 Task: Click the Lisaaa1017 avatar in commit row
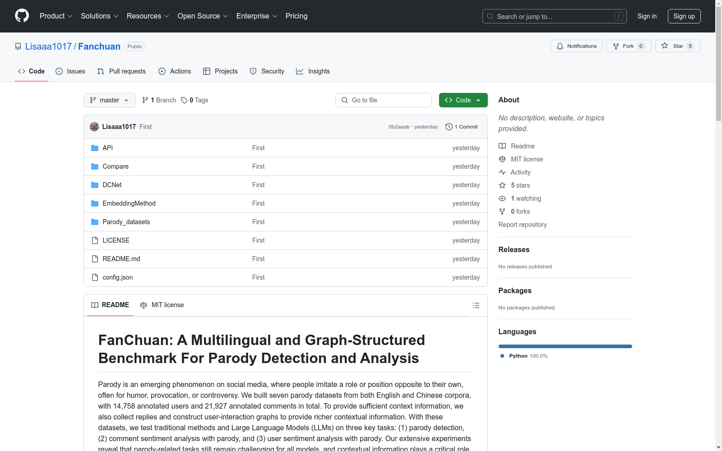(x=94, y=127)
